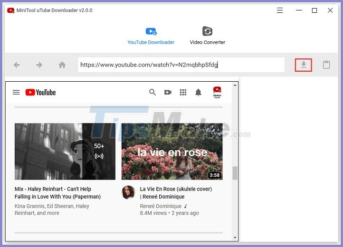
Task: Open the YouTube apps grid icon
Action: [x=183, y=92]
